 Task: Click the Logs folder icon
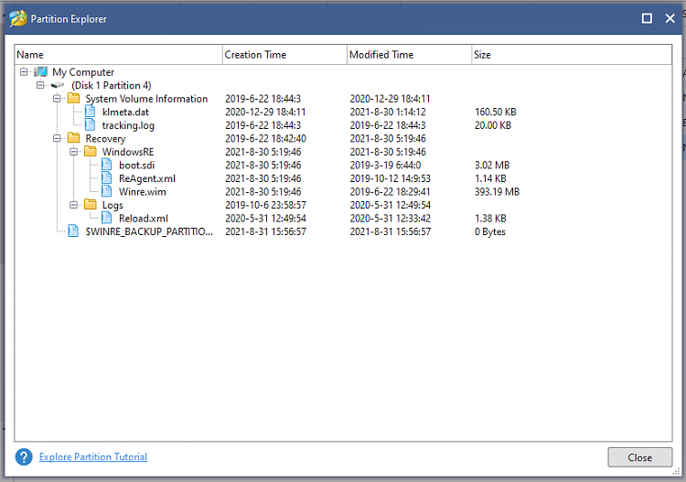coord(90,205)
